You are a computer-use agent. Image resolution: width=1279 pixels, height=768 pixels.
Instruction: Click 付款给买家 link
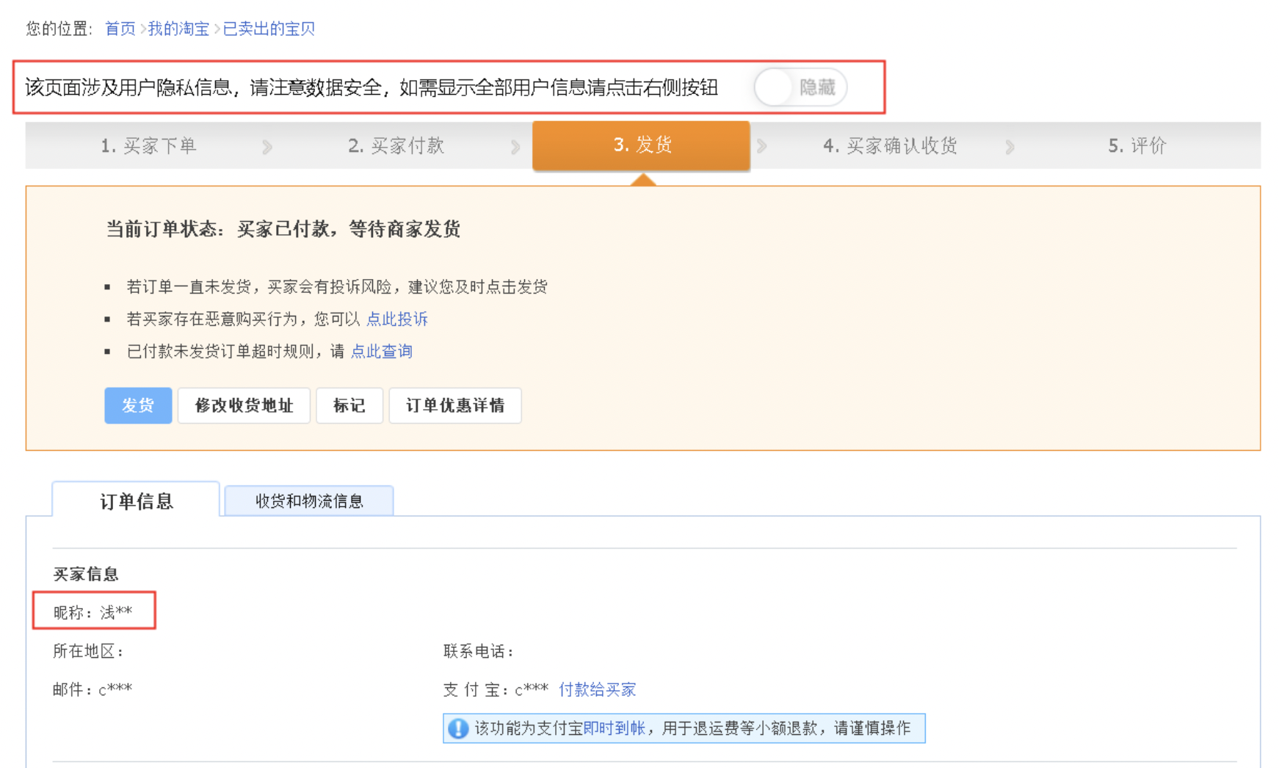(597, 689)
